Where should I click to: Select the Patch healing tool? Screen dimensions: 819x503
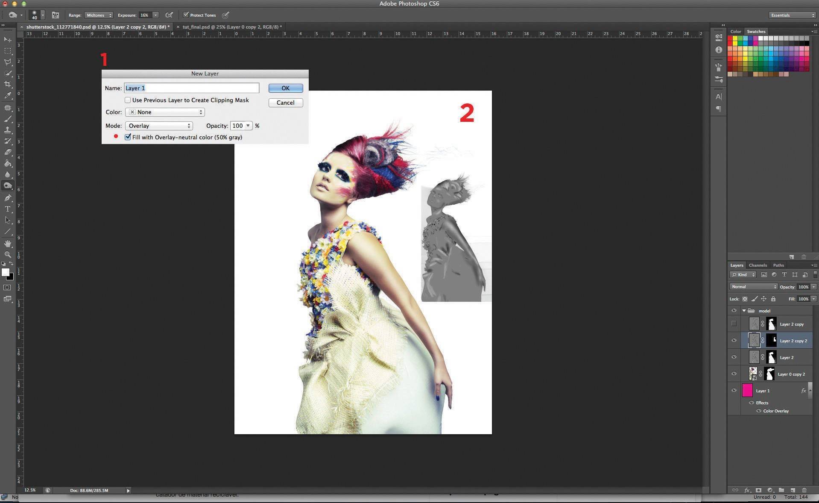[8, 108]
